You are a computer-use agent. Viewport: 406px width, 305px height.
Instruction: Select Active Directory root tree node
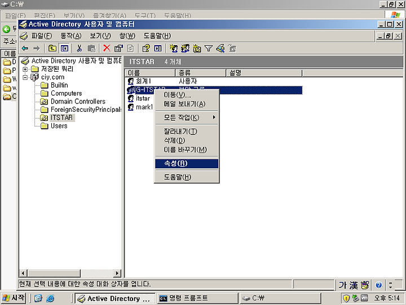(76, 61)
